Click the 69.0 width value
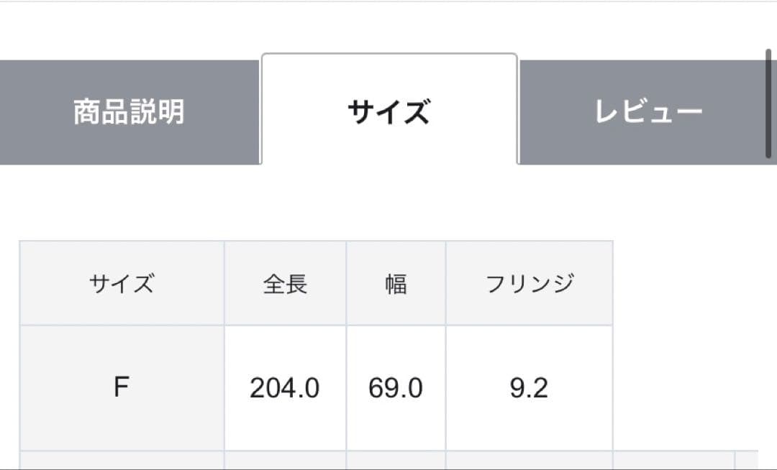This screenshot has height=470, width=777. point(396,387)
